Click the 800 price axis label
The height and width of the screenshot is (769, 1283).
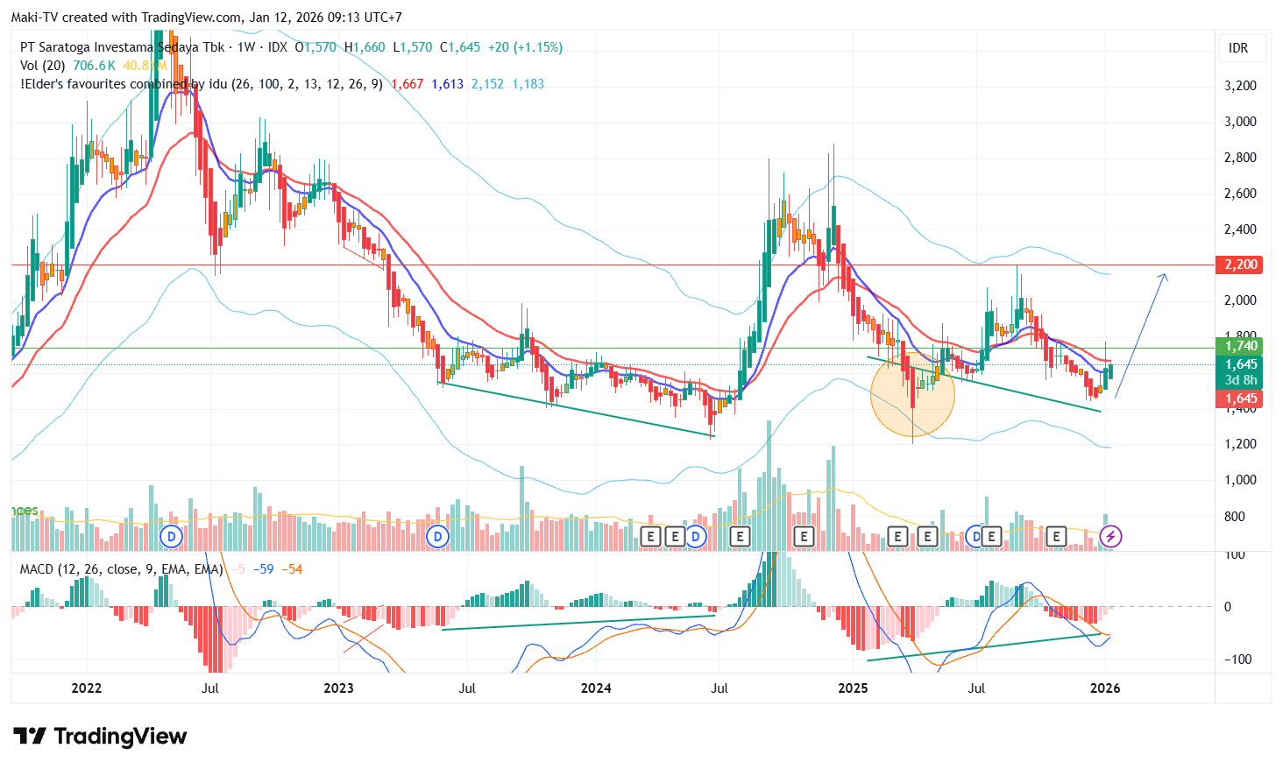[1235, 517]
